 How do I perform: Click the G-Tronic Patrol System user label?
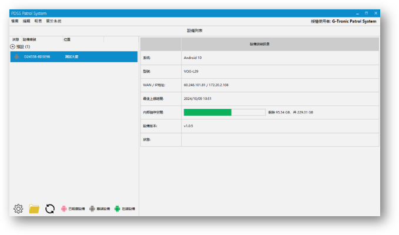point(354,21)
